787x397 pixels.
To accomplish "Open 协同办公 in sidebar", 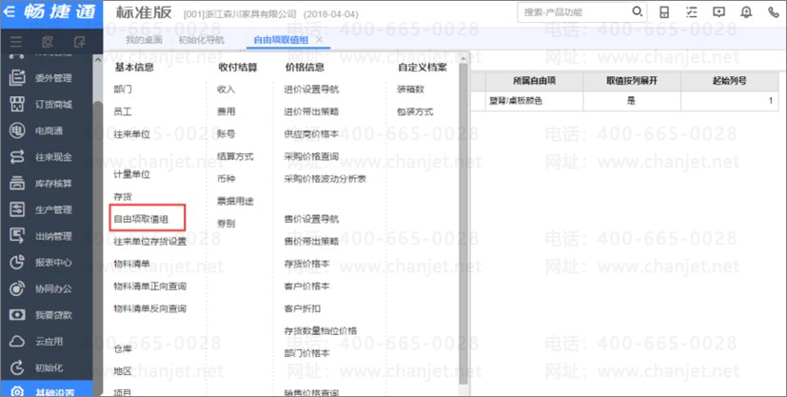I will (47, 288).
